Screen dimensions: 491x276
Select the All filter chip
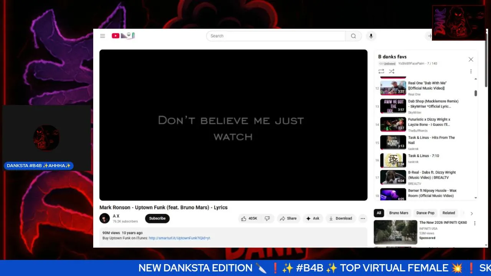pyautogui.click(x=379, y=213)
